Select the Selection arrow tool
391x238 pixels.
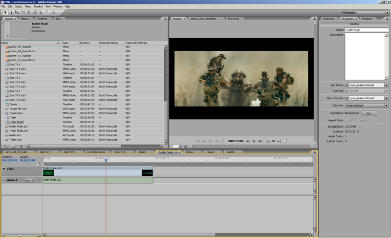[5, 12]
